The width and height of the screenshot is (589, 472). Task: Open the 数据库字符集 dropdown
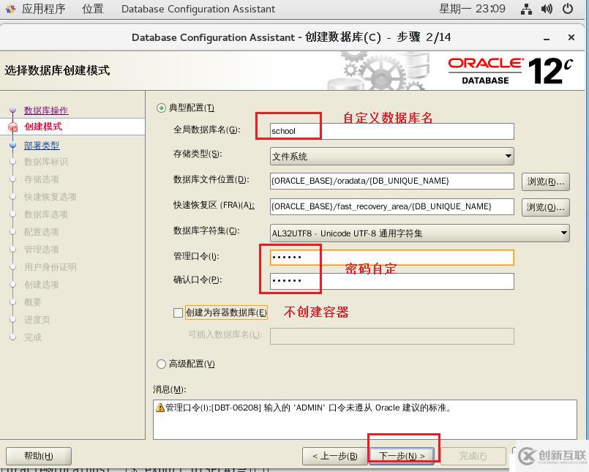(419, 233)
